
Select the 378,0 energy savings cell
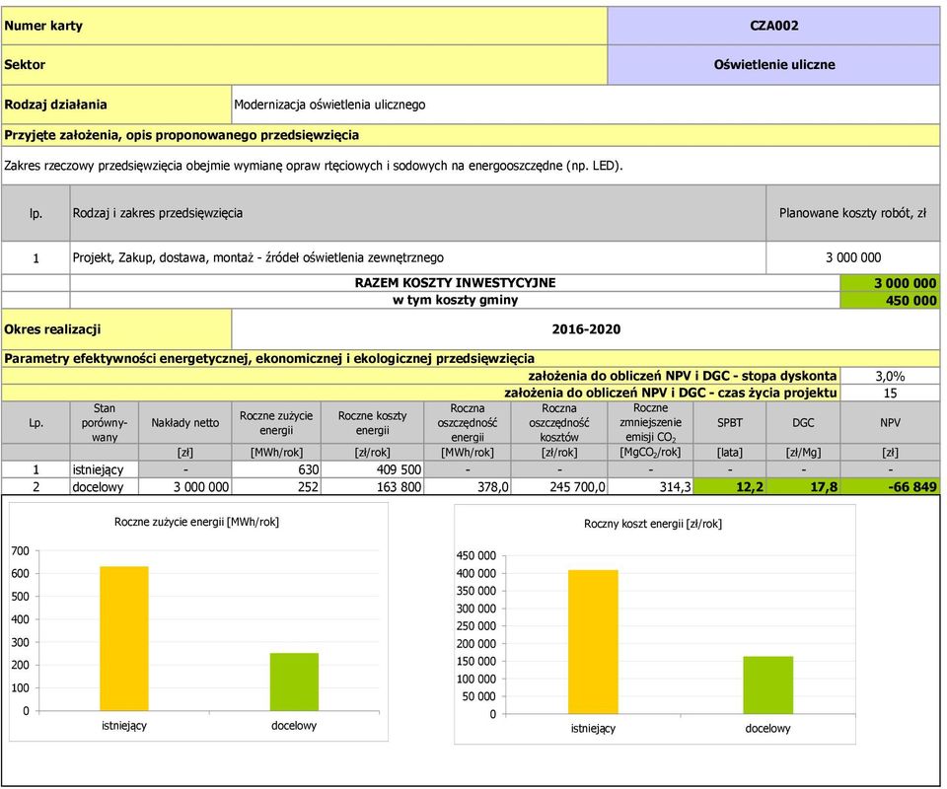pos(468,487)
